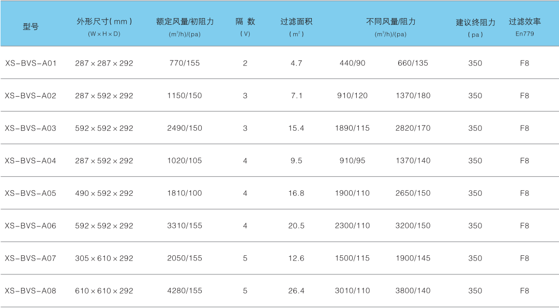The image size is (559, 308).
Task: Click the filter area value 20.5
Action: coord(296,226)
